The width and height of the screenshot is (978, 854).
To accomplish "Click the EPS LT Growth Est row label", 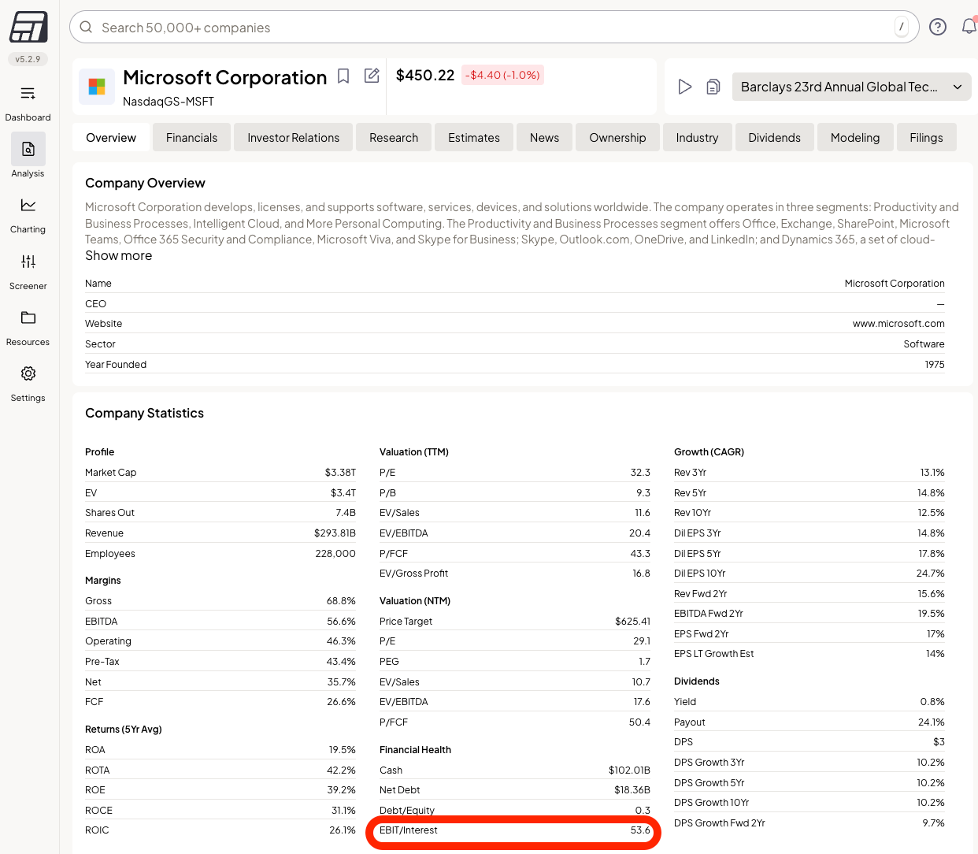I will [714, 654].
